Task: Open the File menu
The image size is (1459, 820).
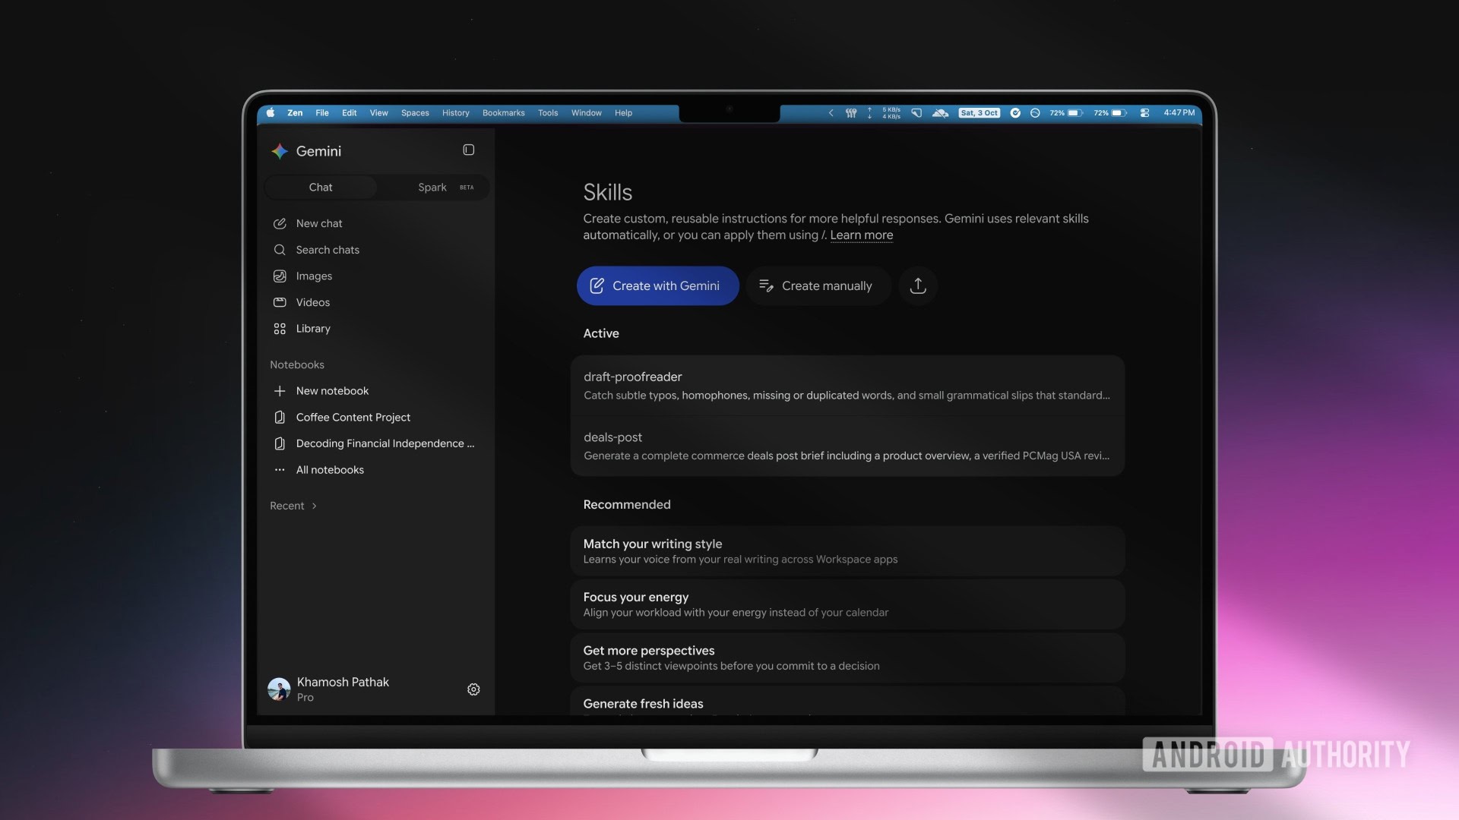Action: pos(322,113)
